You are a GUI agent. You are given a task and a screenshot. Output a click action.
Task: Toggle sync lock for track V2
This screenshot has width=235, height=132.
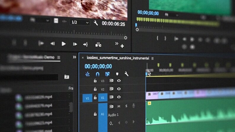[111, 89]
